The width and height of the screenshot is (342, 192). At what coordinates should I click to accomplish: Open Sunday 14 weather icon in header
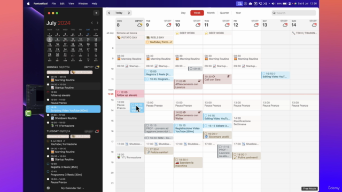click(x=314, y=25)
